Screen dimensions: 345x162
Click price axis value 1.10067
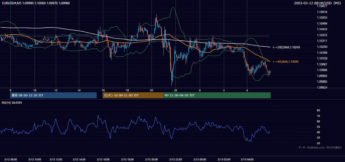coord(322,64)
